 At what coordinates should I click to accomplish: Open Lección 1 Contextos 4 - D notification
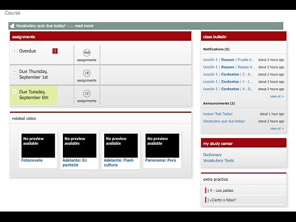[x=228, y=89]
